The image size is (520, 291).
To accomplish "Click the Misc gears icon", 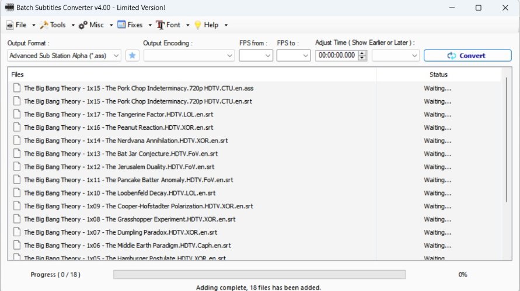I will point(83,25).
